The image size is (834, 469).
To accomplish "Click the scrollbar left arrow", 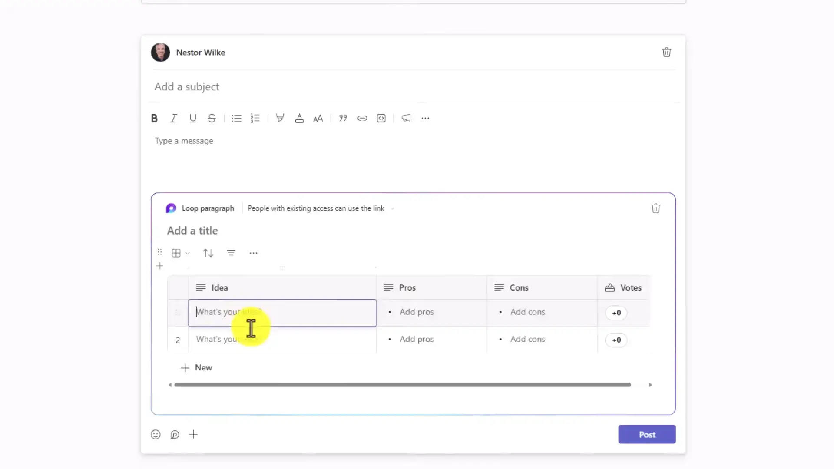I will click(170, 385).
